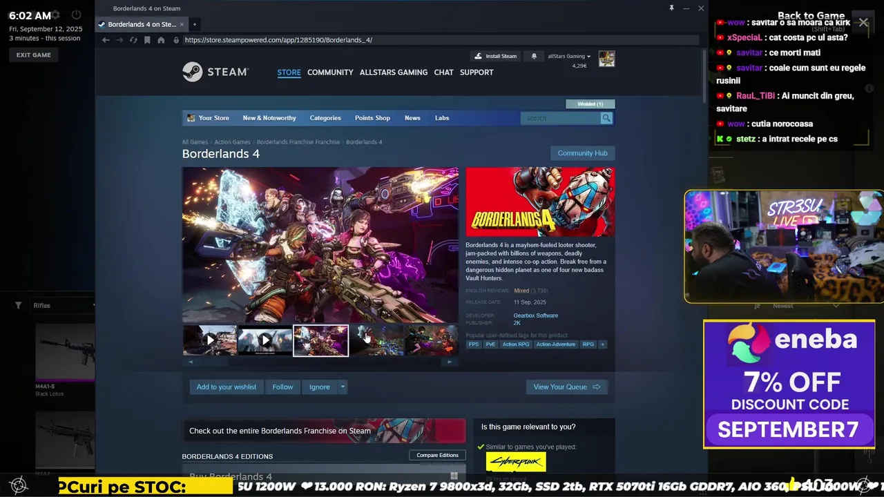Open the COMMUNITY menu
884x497 pixels.
point(330,72)
